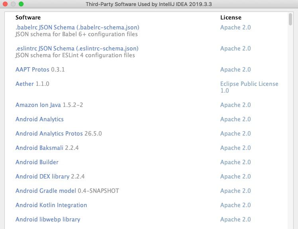The image size is (298, 229).
Task: Open Apache 2.0 license for Android Kotlin Integration
Action: [235, 205]
